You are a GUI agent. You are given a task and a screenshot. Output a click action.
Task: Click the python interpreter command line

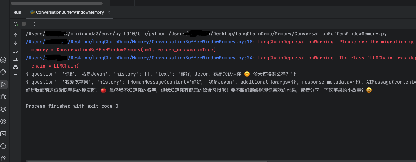[x=206, y=34]
